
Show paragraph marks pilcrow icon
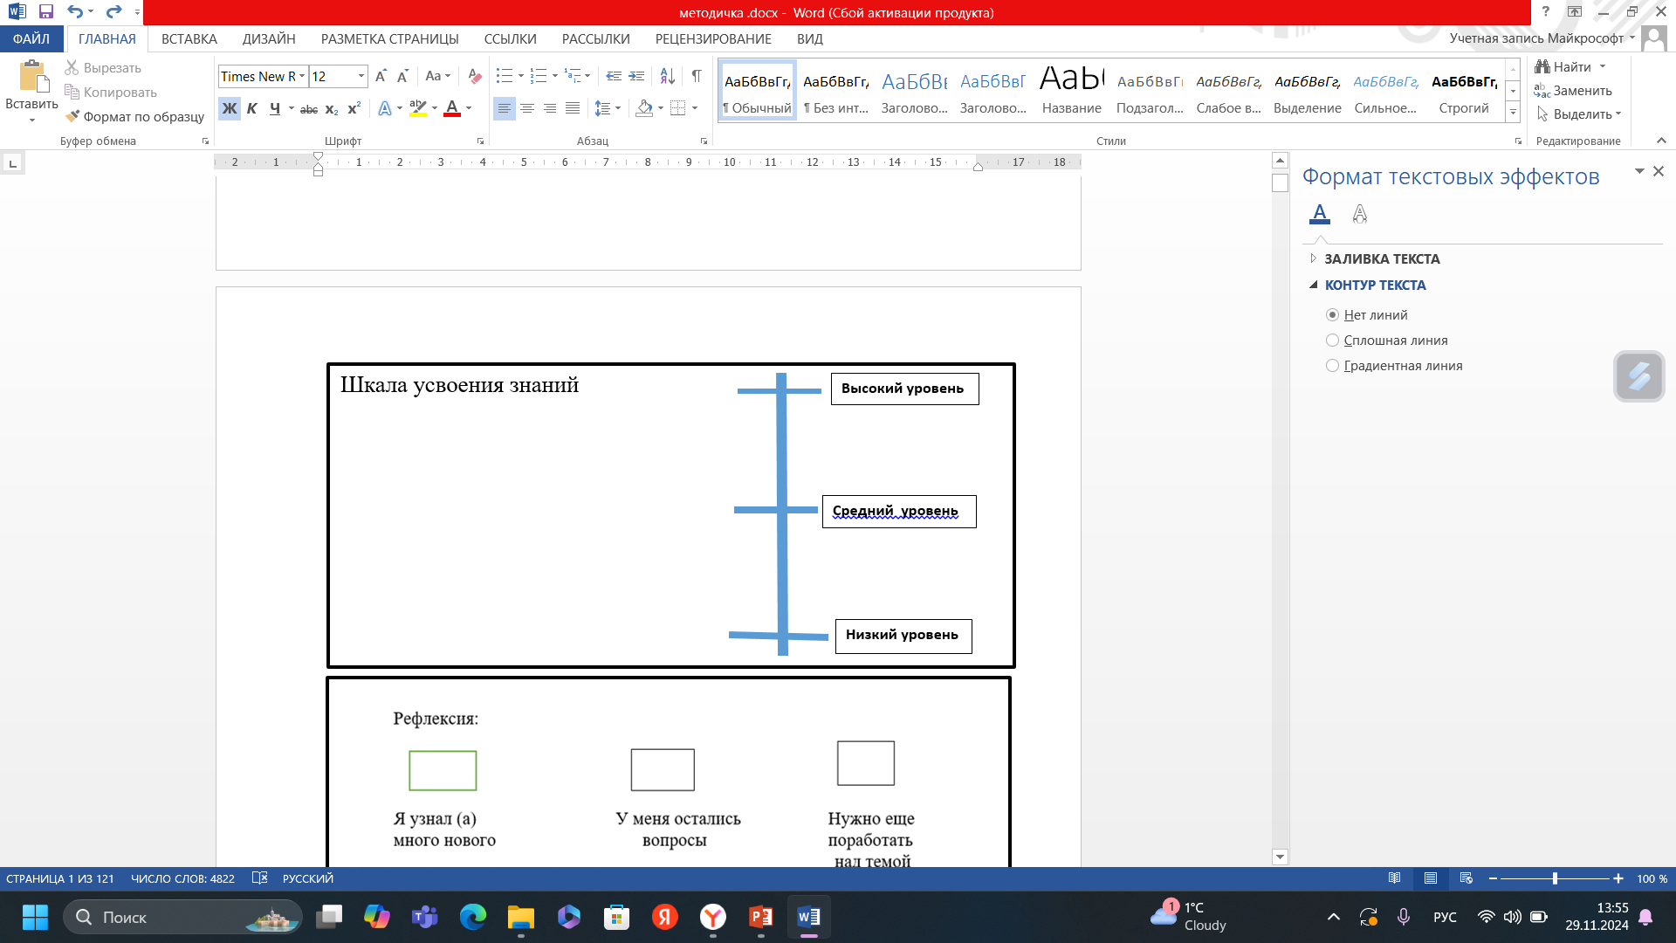pos(696,76)
